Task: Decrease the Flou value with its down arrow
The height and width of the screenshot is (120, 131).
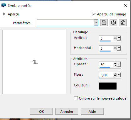Action: 115,76
